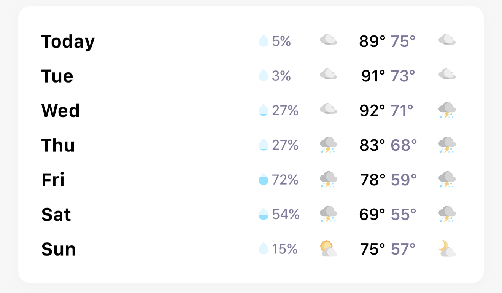This screenshot has width=502, height=293.
Task: Click Friday's 72% raindrop icon
Action: 263,180
